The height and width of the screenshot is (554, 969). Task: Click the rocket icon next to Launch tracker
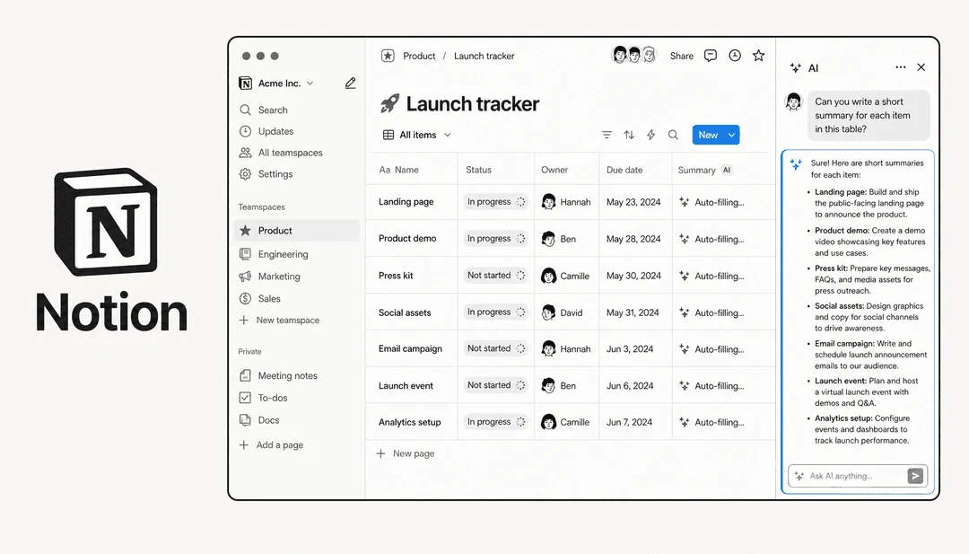point(390,103)
